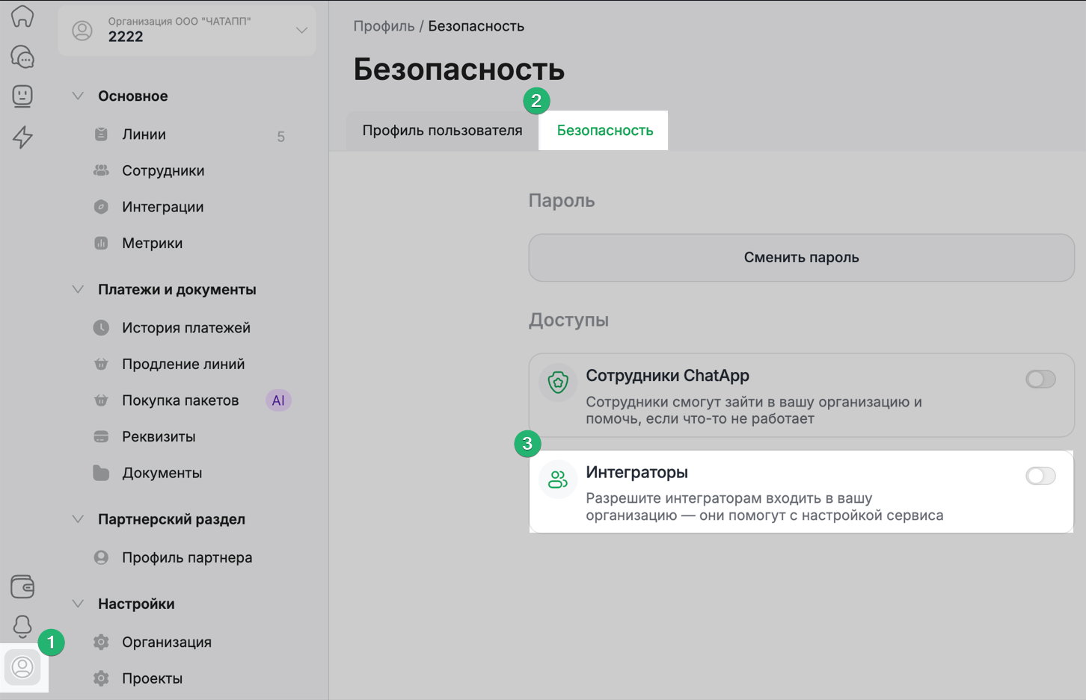Image resolution: width=1086 pixels, height=700 pixels.
Task: Open the lightning bolt automation icon
Action: coord(22,137)
